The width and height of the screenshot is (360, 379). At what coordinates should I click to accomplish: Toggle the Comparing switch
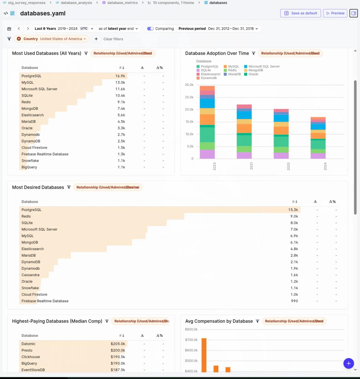tap(150, 29)
